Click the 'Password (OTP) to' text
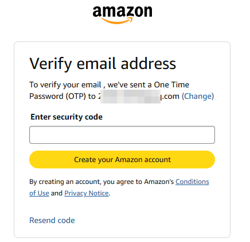250x242 pixels. coord(62,96)
